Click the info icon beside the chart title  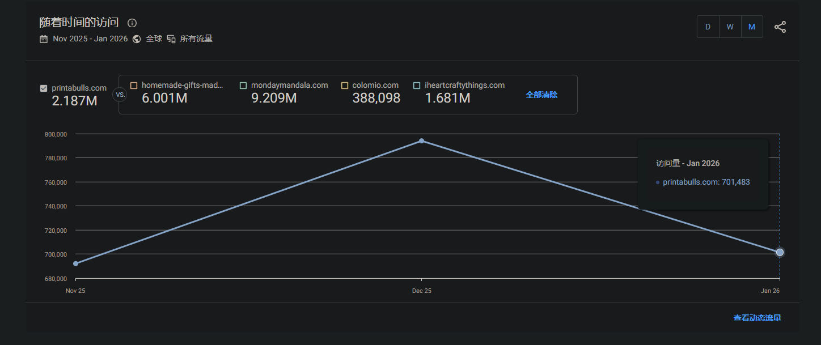coord(132,23)
